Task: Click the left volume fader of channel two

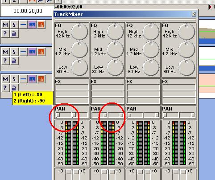Action: tap(104, 172)
